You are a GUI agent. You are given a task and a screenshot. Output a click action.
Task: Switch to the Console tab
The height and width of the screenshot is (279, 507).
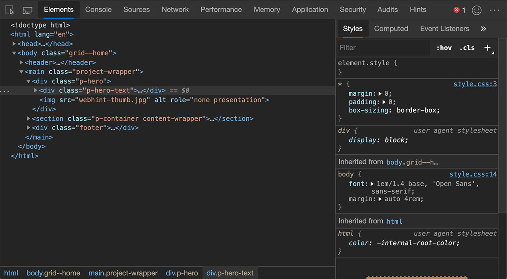coord(98,10)
